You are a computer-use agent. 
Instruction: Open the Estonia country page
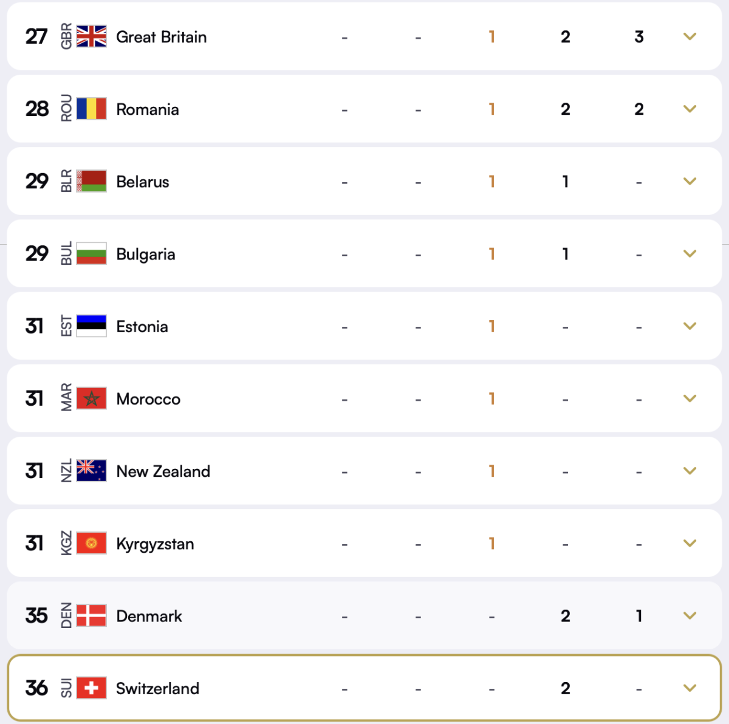pos(142,326)
